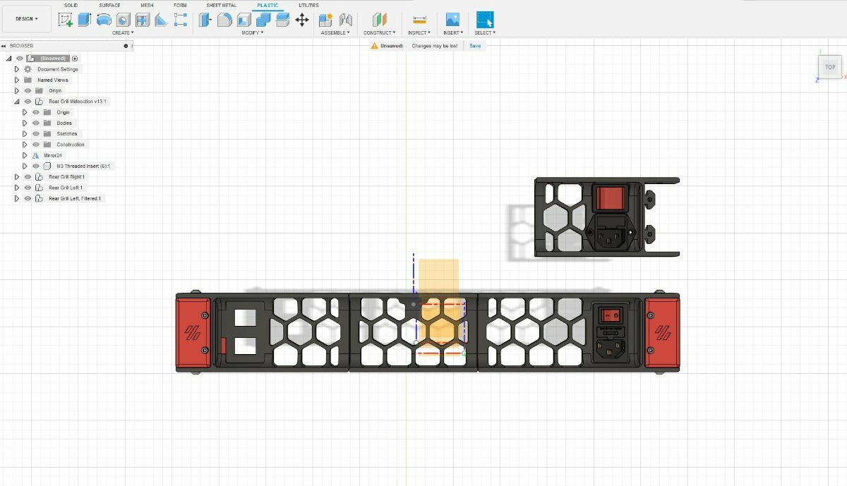Open the CONSTRUCT dropdown menu

click(x=380, y=32)
